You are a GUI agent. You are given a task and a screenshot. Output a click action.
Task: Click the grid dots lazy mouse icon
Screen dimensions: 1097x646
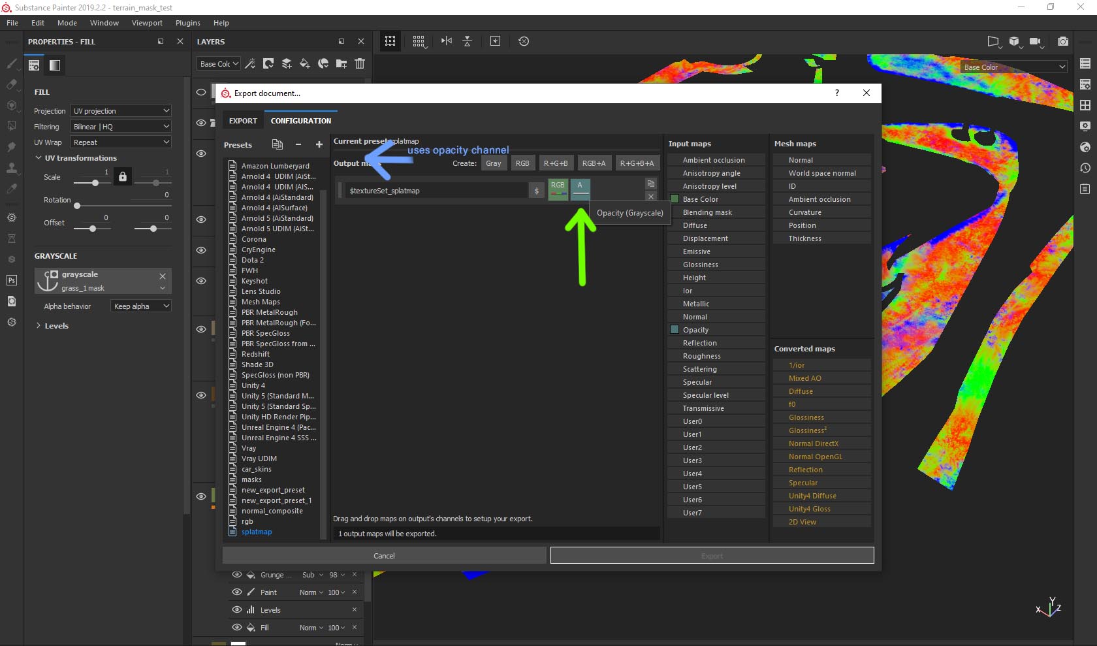(x=419, y=41)
